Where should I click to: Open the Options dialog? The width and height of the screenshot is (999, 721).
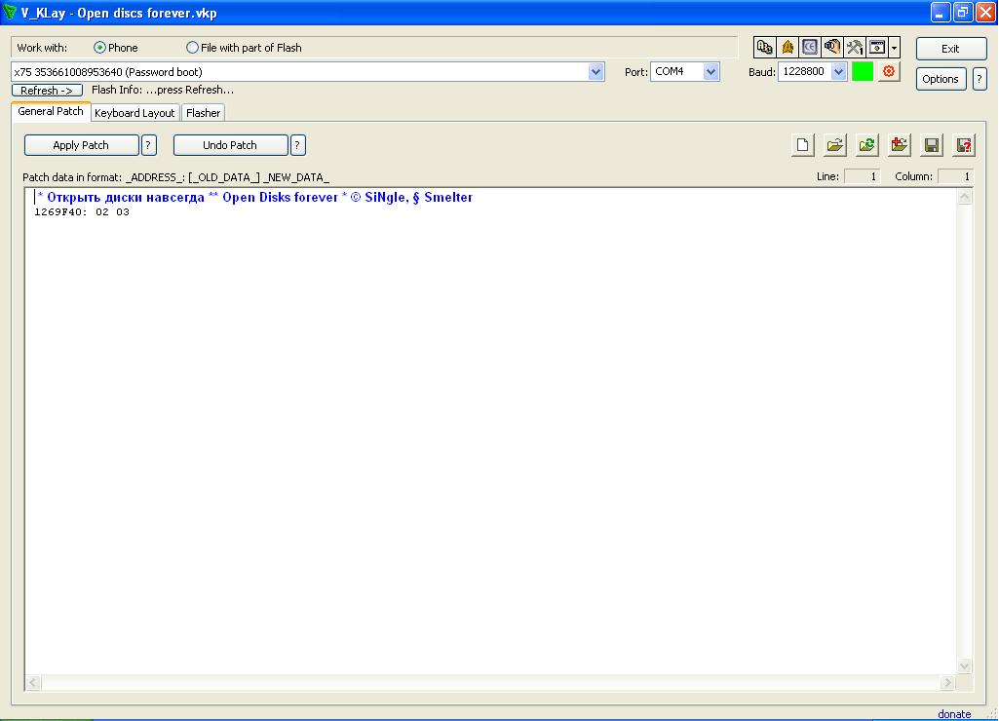coord(941,79)
